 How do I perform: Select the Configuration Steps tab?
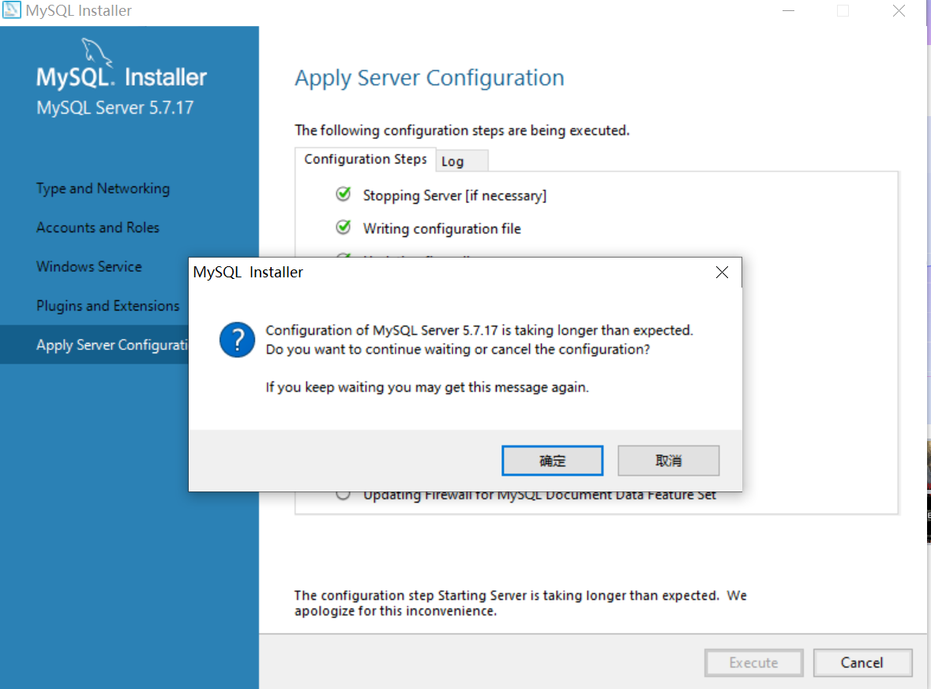tap(365, 159)
